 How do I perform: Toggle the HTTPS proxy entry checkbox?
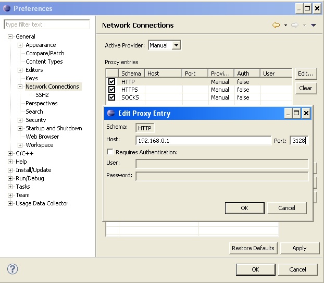111,90
